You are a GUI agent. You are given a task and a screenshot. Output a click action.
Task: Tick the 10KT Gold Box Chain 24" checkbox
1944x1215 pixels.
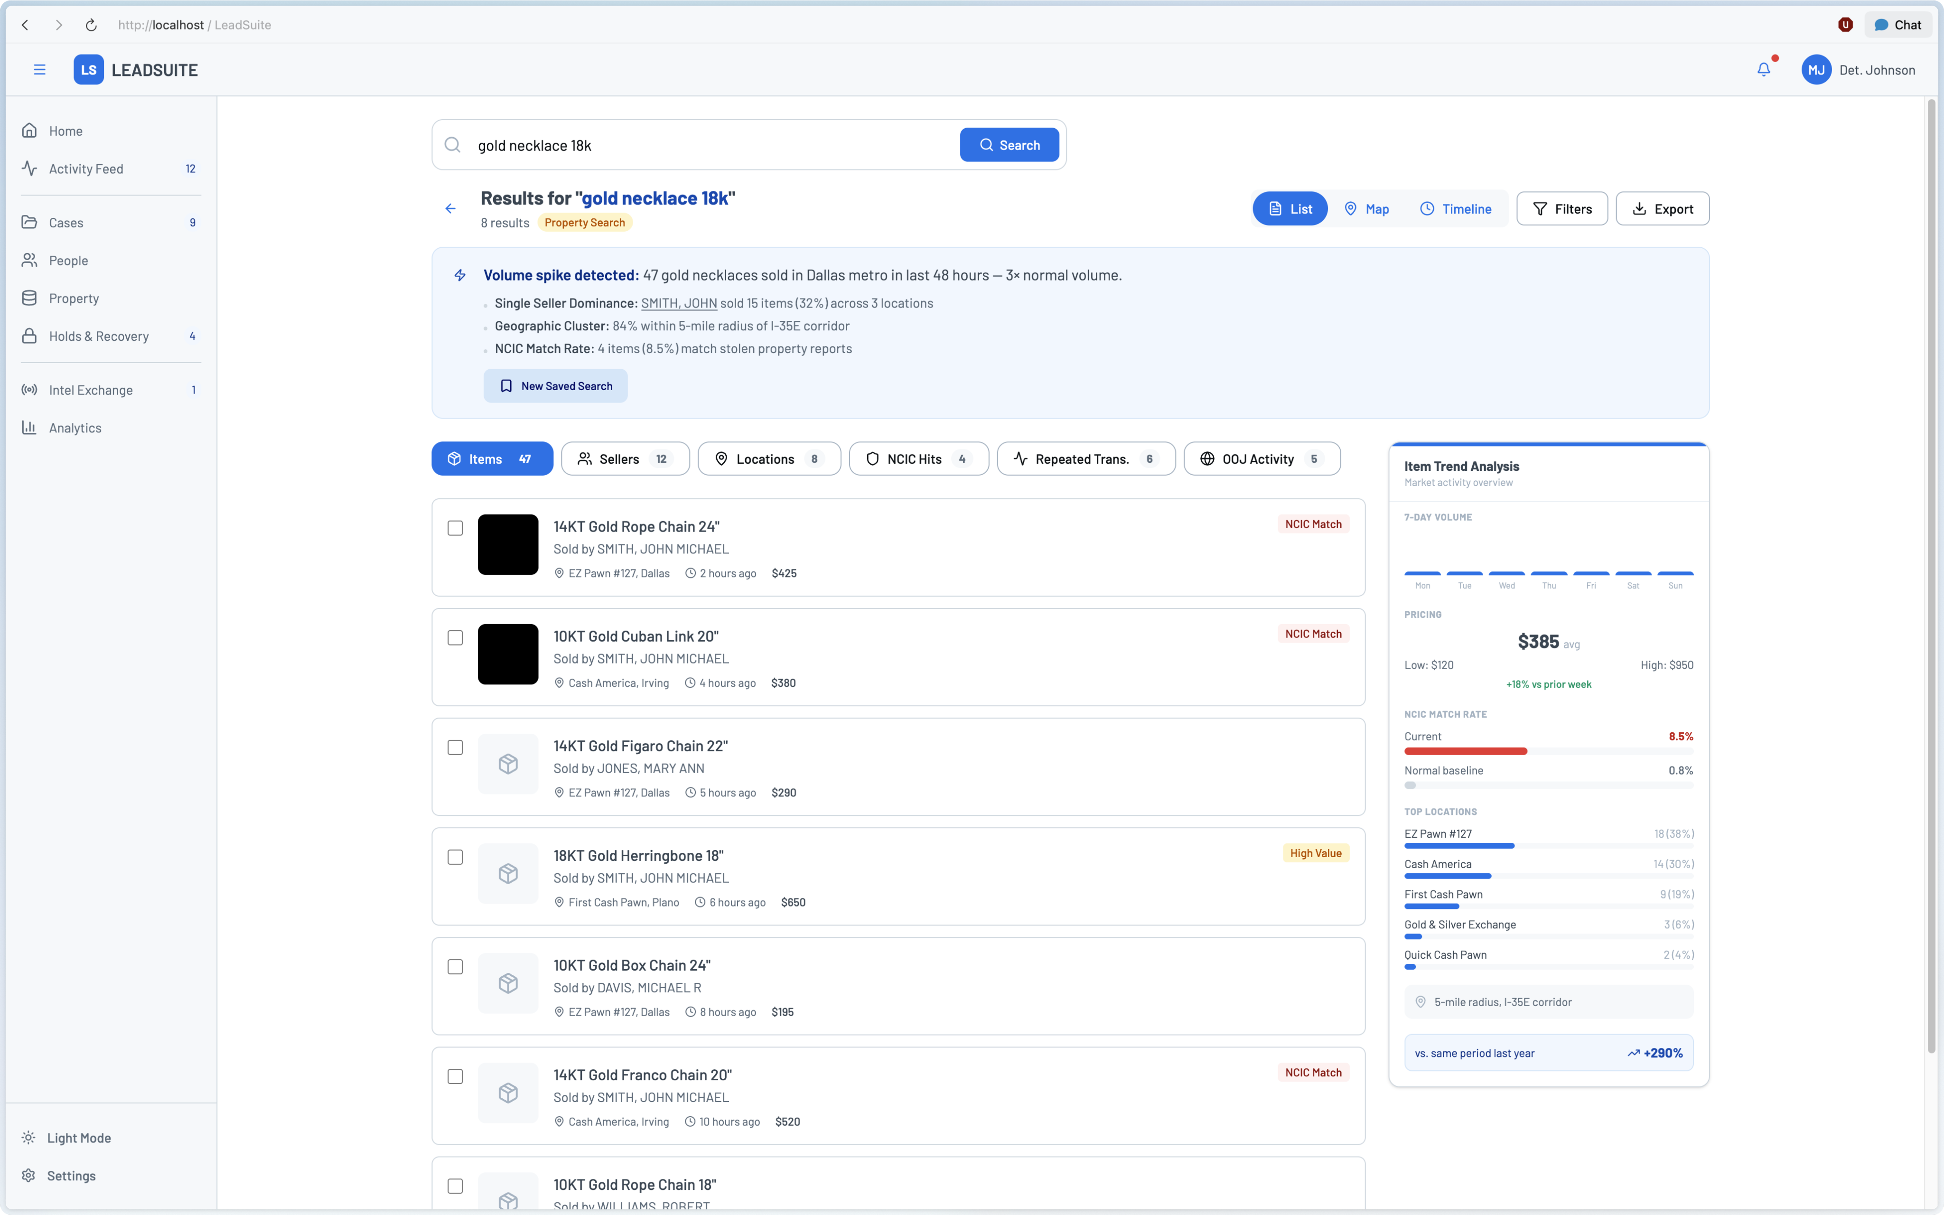click(x=456, y=967)
